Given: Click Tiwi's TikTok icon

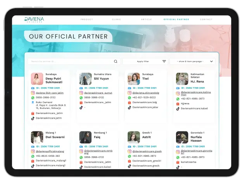Looking at the screenshot, I should coord(130,107).
